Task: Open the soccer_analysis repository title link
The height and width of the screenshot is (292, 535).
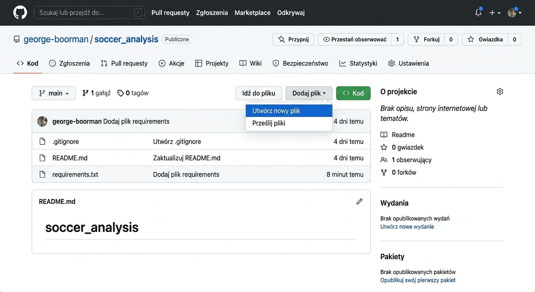Action: click(x=126, y=39)
